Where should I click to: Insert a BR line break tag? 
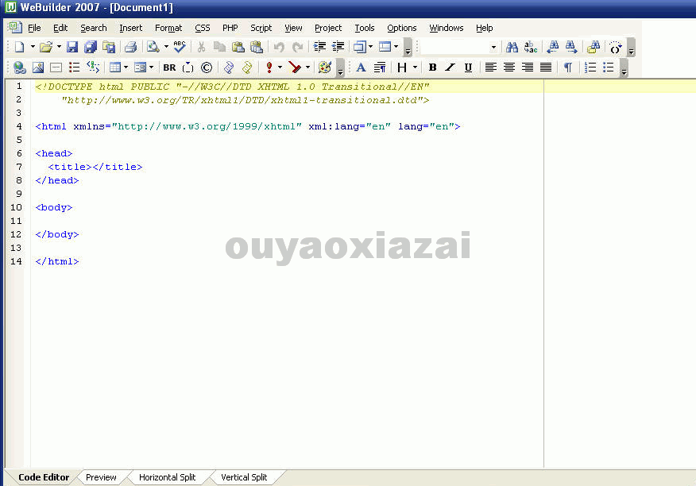click(169, 67)
